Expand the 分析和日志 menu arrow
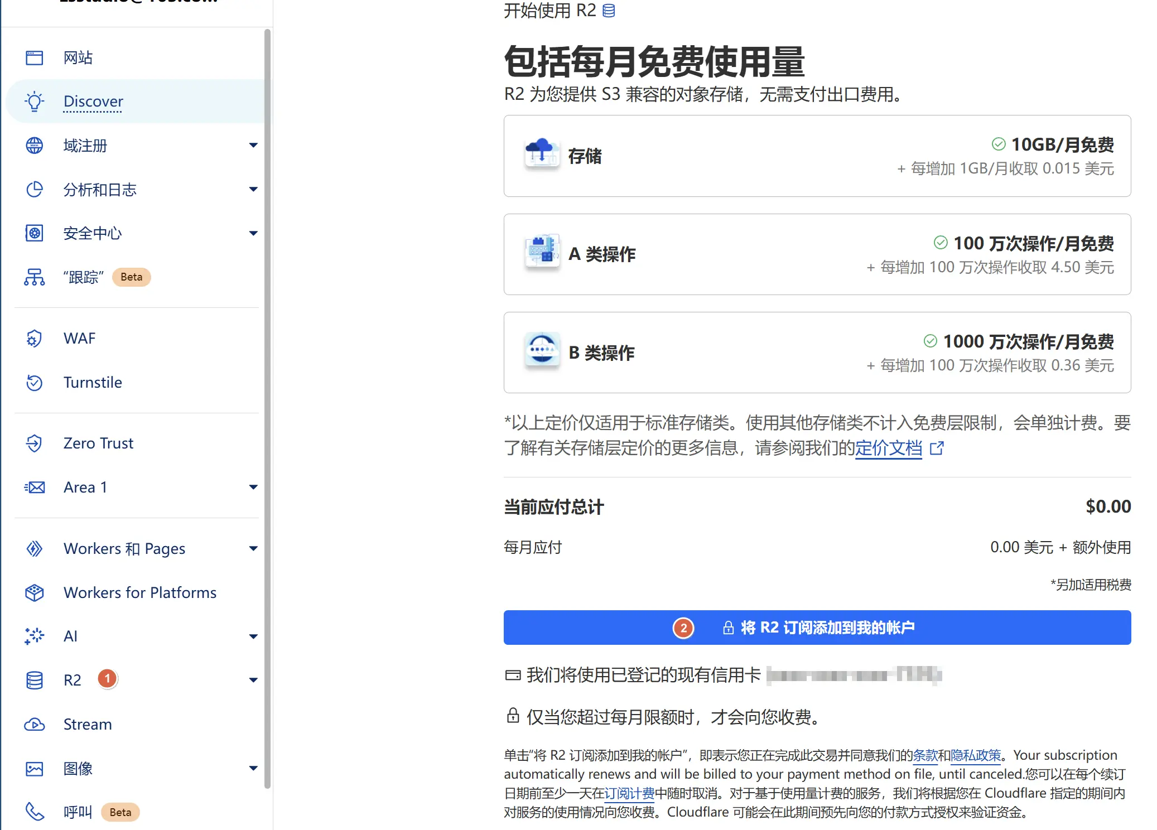The width and height of the screenshot is (1157, 830). (253, 190)
